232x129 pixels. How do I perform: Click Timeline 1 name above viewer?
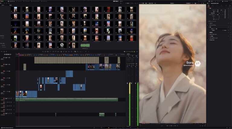172,3
